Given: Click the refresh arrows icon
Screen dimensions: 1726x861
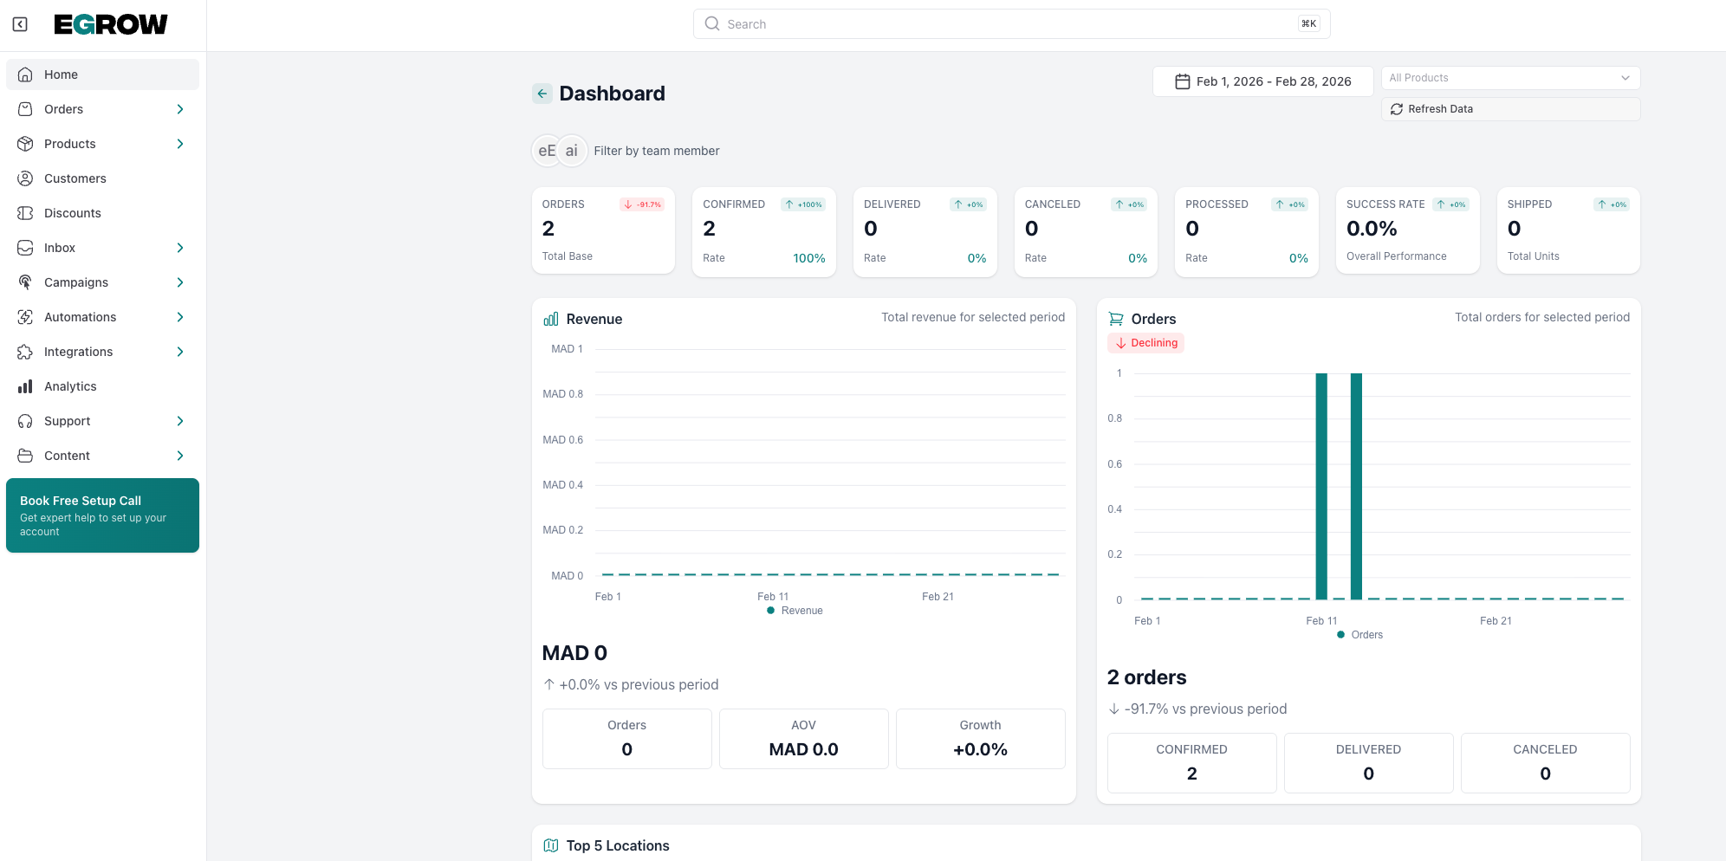Looking at the screenshot, I should click(x=1397, y=109).
